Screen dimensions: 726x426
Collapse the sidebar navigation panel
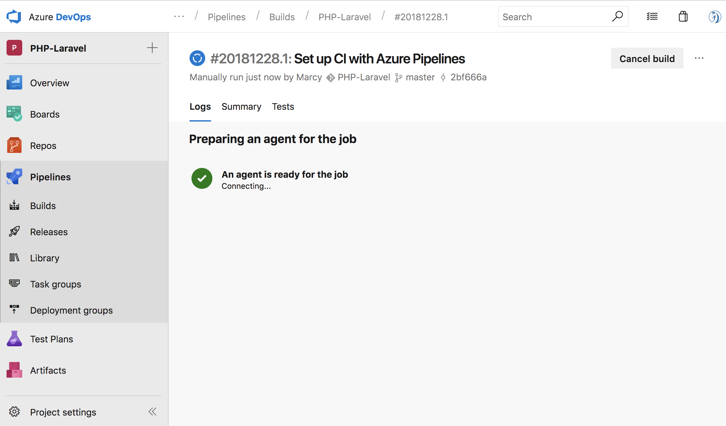click(x=153, y=411)
